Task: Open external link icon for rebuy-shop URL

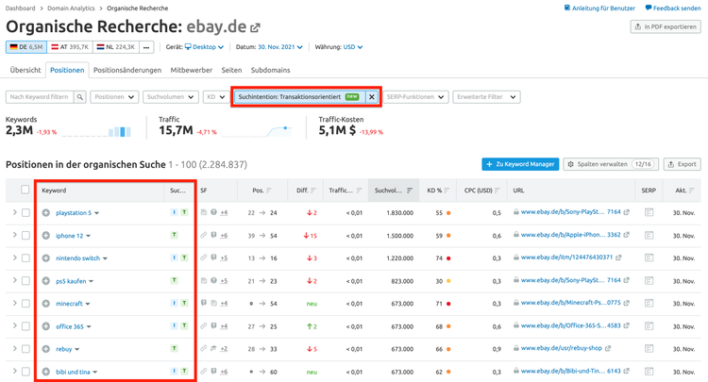Action: [x=608, y=348]
